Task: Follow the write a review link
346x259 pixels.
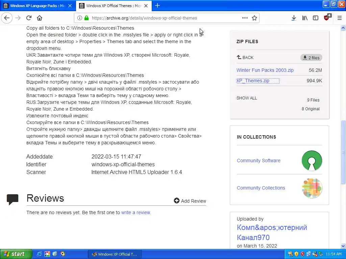Action: (136, 212)
